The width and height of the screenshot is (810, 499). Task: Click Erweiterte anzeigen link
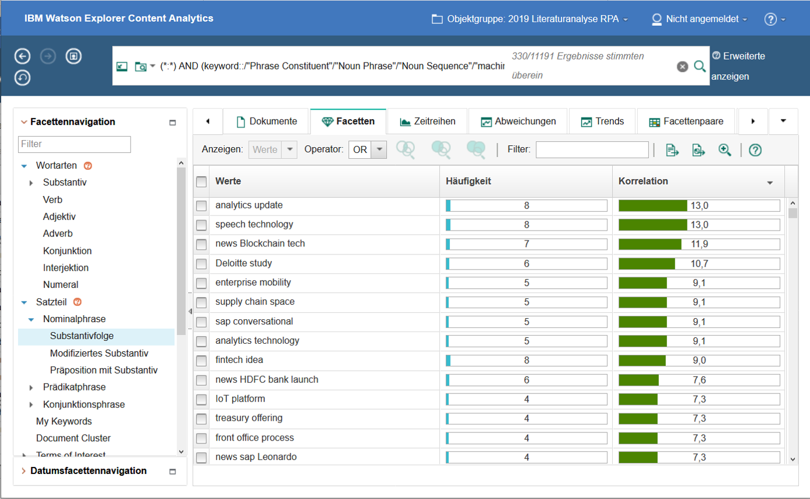739,66
